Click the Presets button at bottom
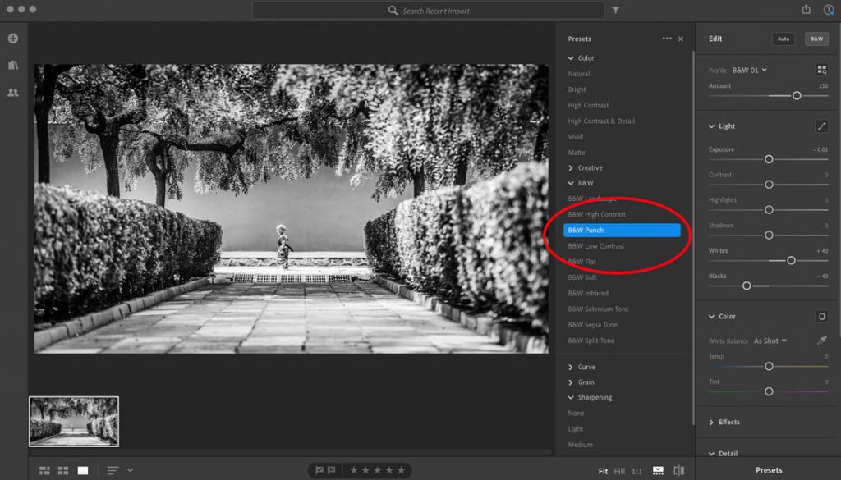The width and height of the screenshot is (841, 480). (x=769, y=470)
